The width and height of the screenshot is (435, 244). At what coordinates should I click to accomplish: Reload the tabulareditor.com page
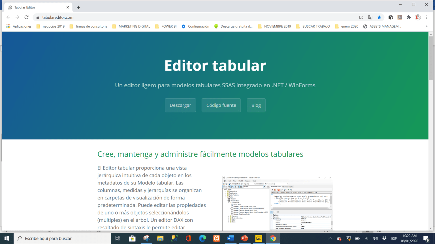[26, 17]
